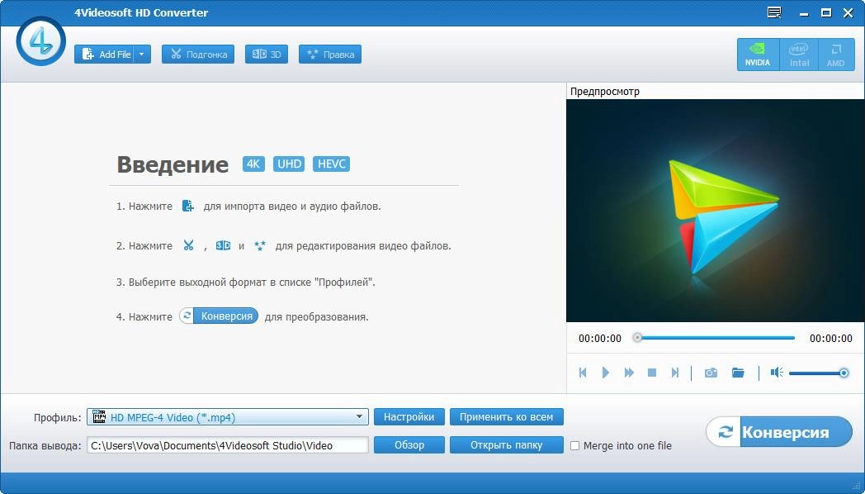Click the Папка вывода path field
Screen dimensions: 865x494
pyautogui.click(x=228, y=445)
